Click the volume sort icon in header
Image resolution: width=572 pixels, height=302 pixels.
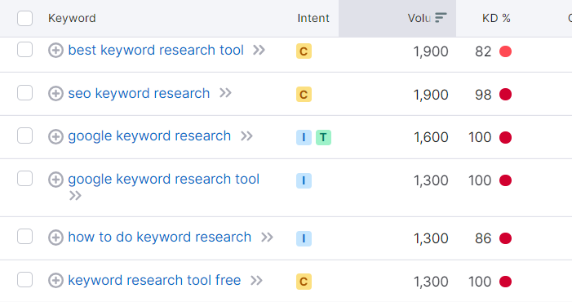pos(441,17)
